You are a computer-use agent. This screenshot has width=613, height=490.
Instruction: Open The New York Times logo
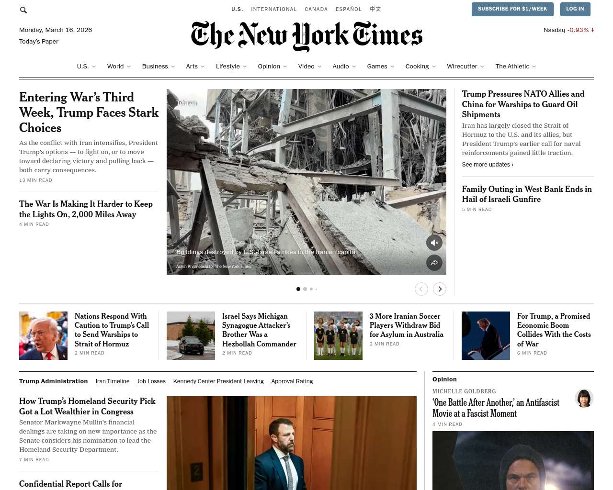[x=306, y=36]
